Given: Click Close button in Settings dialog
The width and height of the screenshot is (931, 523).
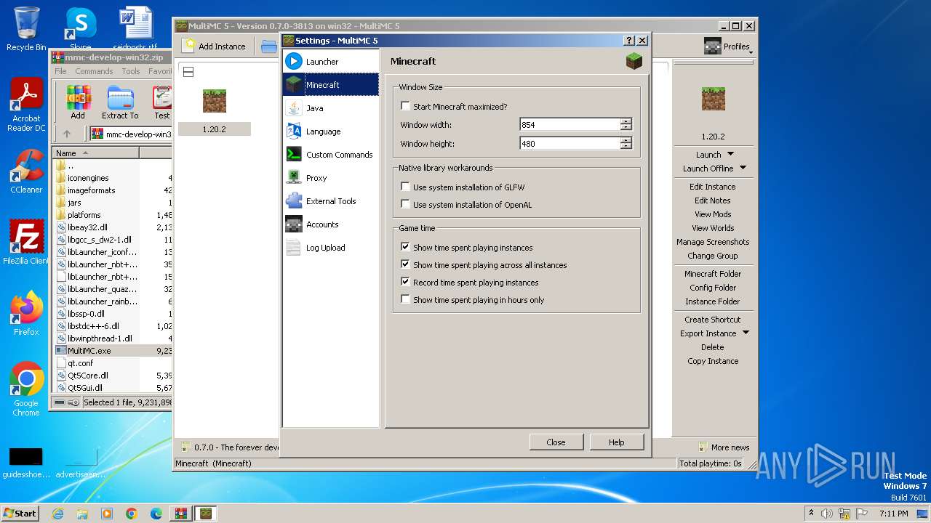Looking at the screenshot, I should click(556, 442).
